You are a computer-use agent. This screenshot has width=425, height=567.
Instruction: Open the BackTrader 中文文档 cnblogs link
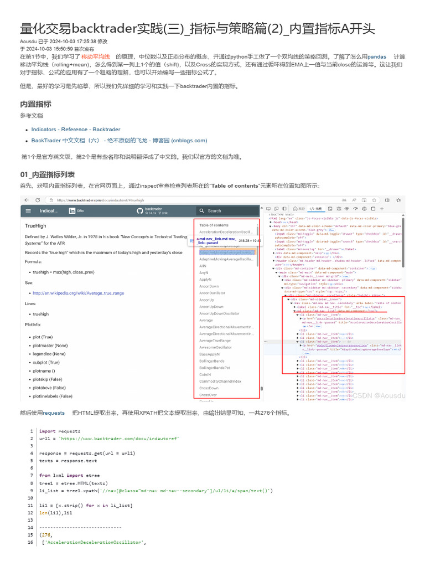[x=120, y=140]
